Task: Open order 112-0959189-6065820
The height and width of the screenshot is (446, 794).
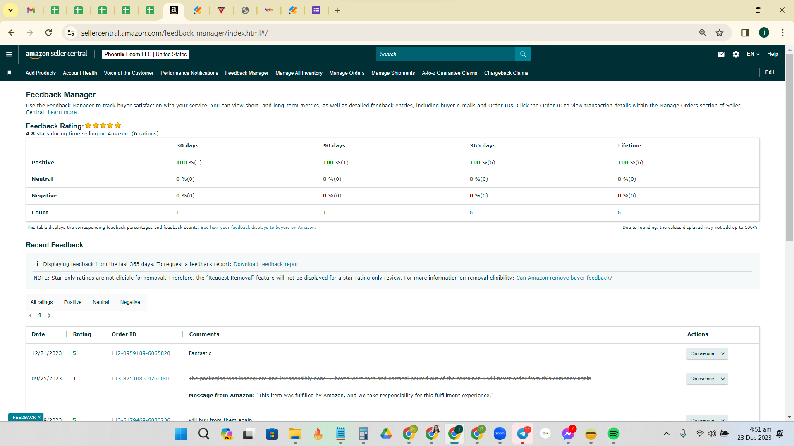Action: click(141, 353)
